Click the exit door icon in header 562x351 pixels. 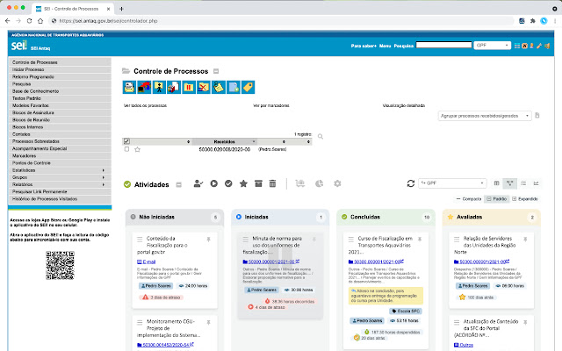(547, 46)
